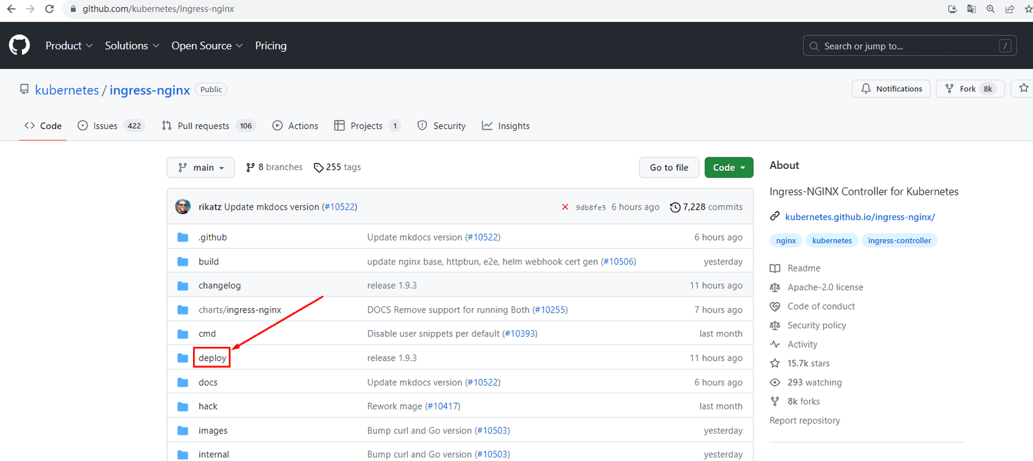Fork the repository
Viewport: 1033px width, 461px height.
pos(970,89)
